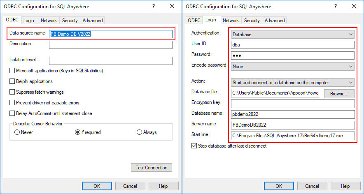Enable Microsoft applications (Keys in SQLStatistics) checkbox
The image size is (364, 194).
coord(12,71)
